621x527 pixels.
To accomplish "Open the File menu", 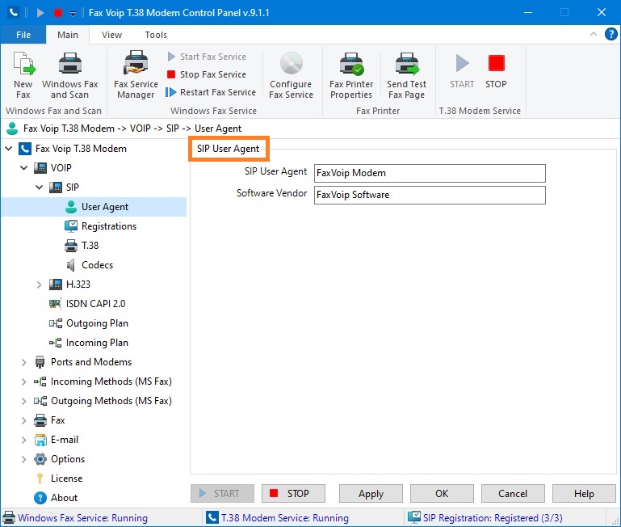I will (x=23, y=35).
